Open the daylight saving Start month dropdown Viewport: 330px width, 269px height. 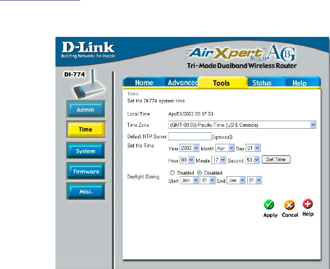click(189, 180)
